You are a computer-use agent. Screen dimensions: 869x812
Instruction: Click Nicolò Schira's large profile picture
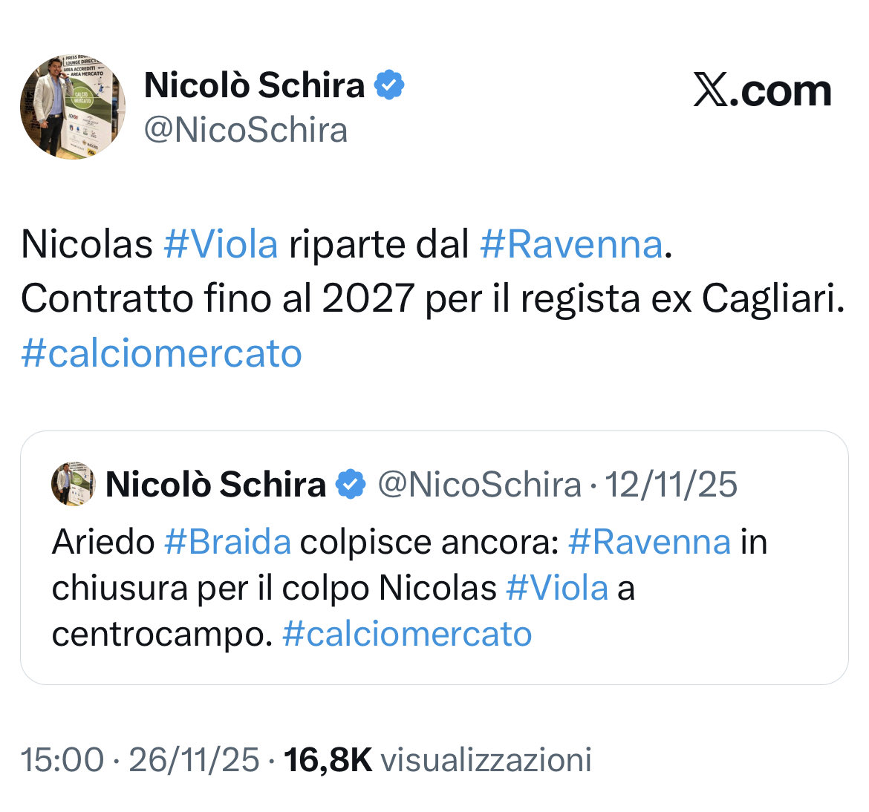pyautogui.click(x=73, y=107)
